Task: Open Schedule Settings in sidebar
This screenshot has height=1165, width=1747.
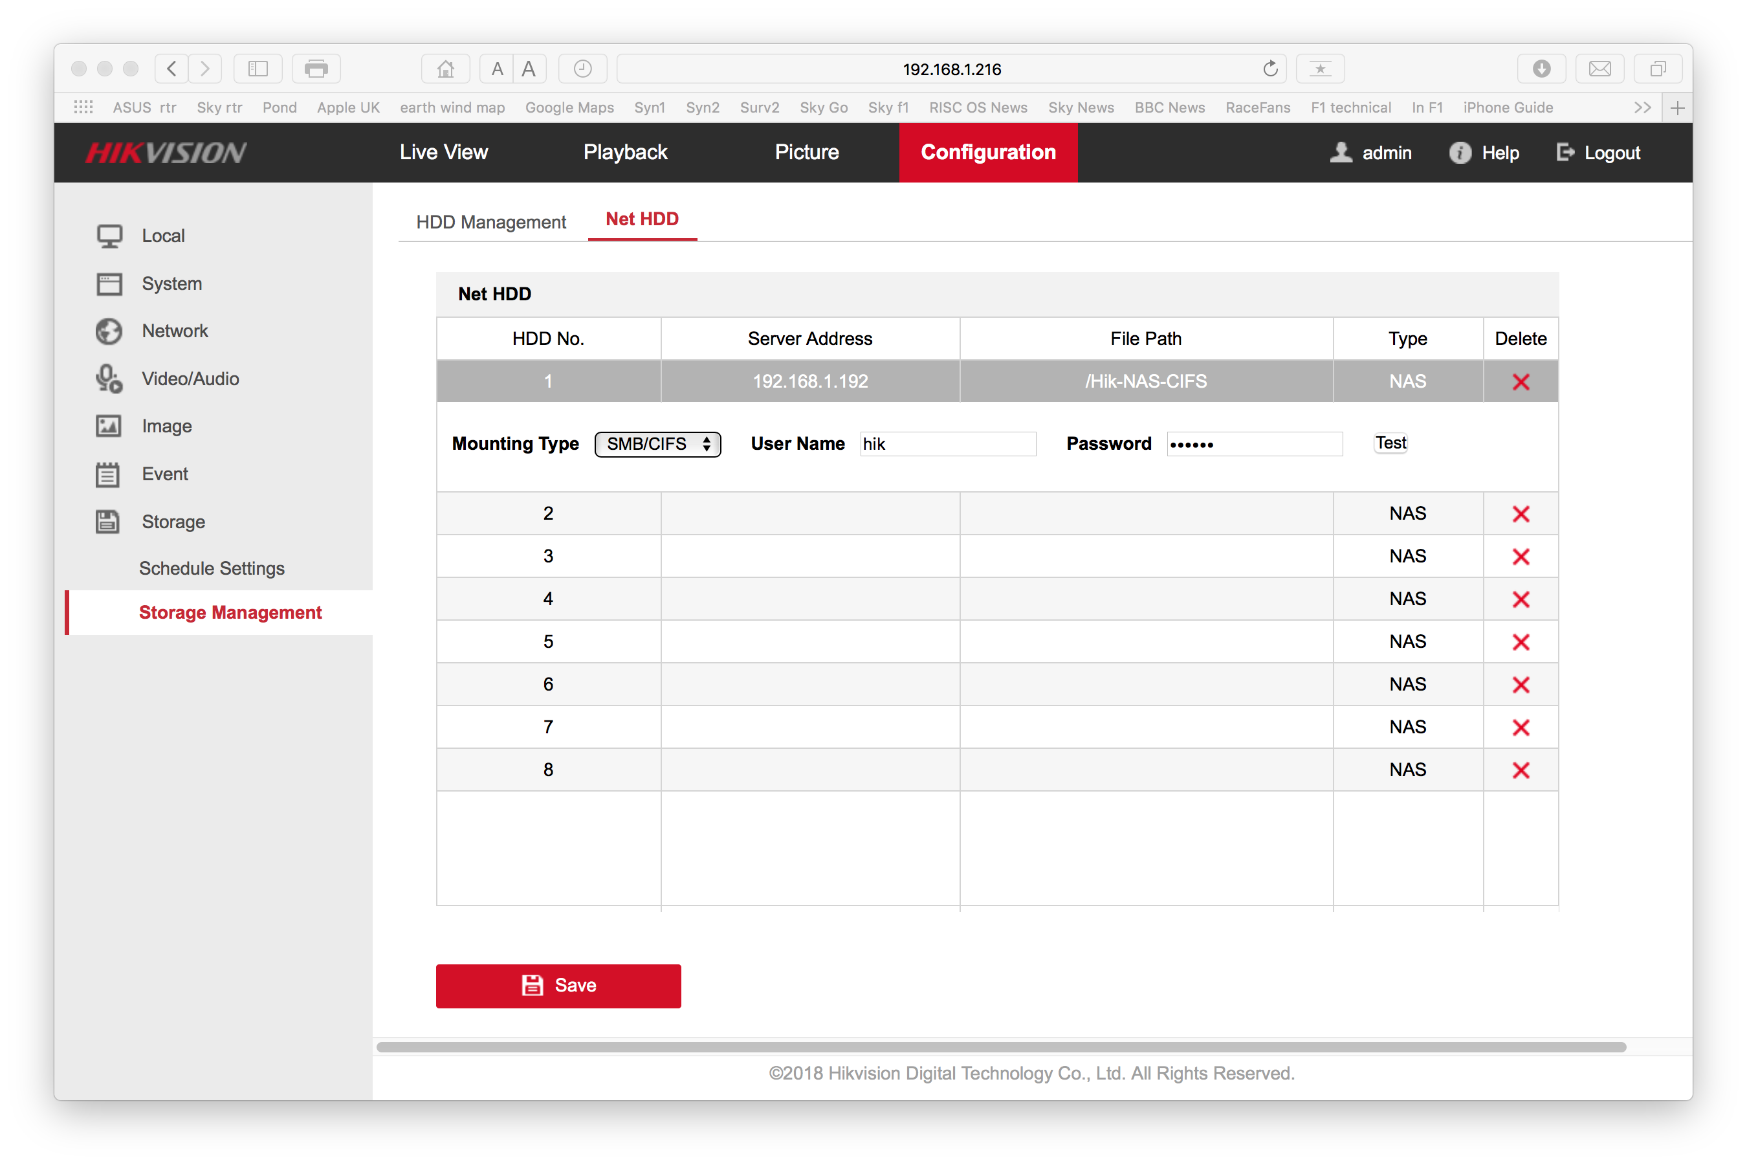Action: tap(212, 568)
